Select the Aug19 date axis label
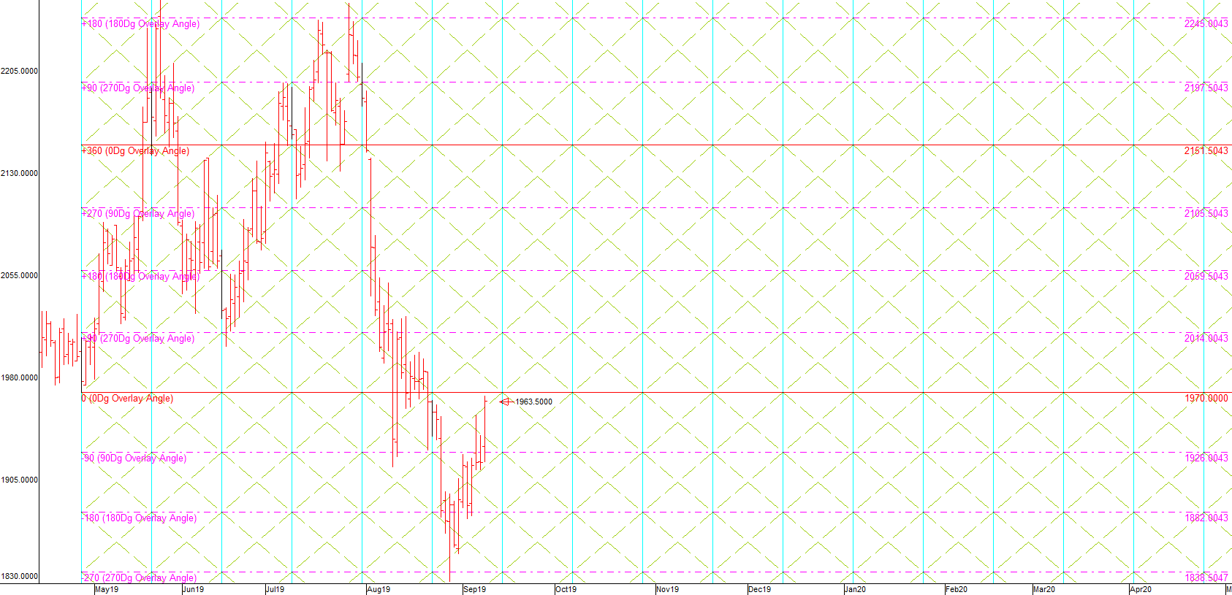 coord(379,590)
